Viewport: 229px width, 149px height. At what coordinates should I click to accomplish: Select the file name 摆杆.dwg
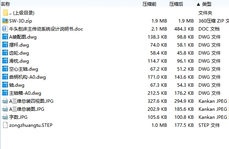(x=19, y=45)
